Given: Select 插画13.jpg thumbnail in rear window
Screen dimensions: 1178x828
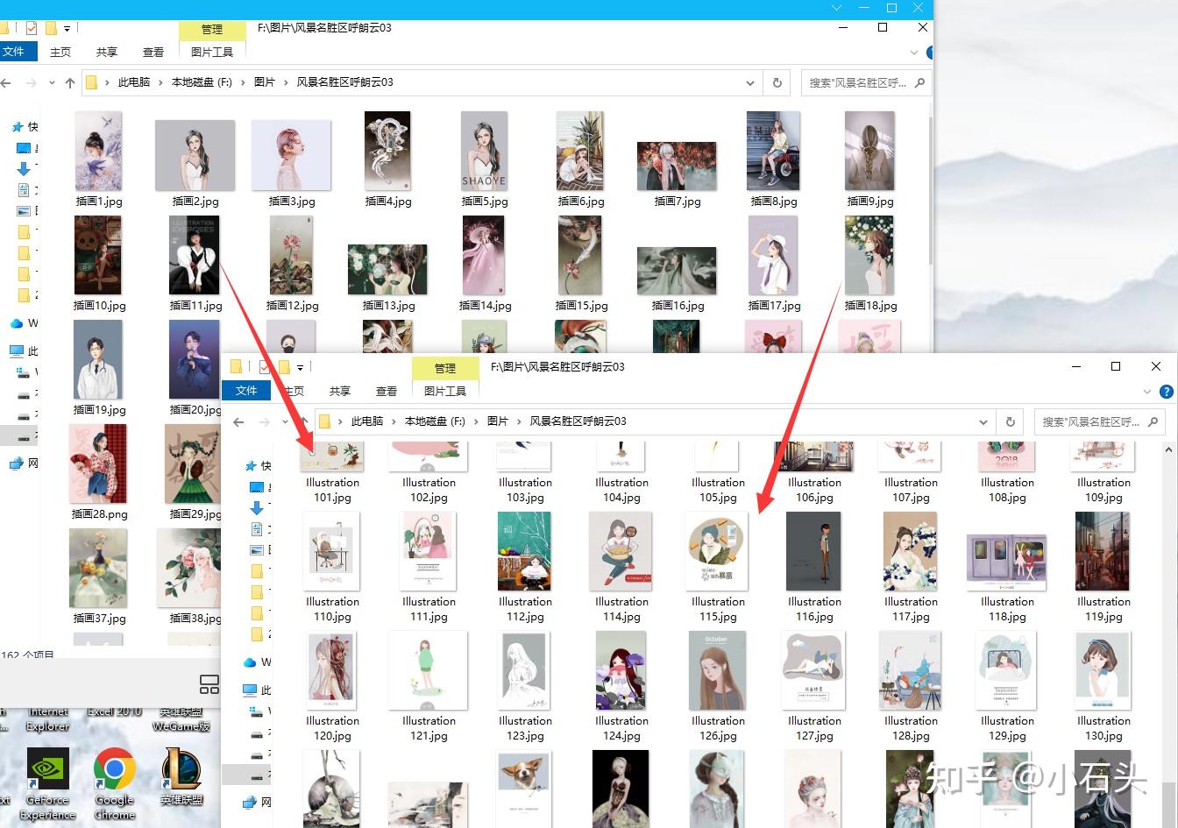Looking at the screenshot, I should click(x=387, y=270).
